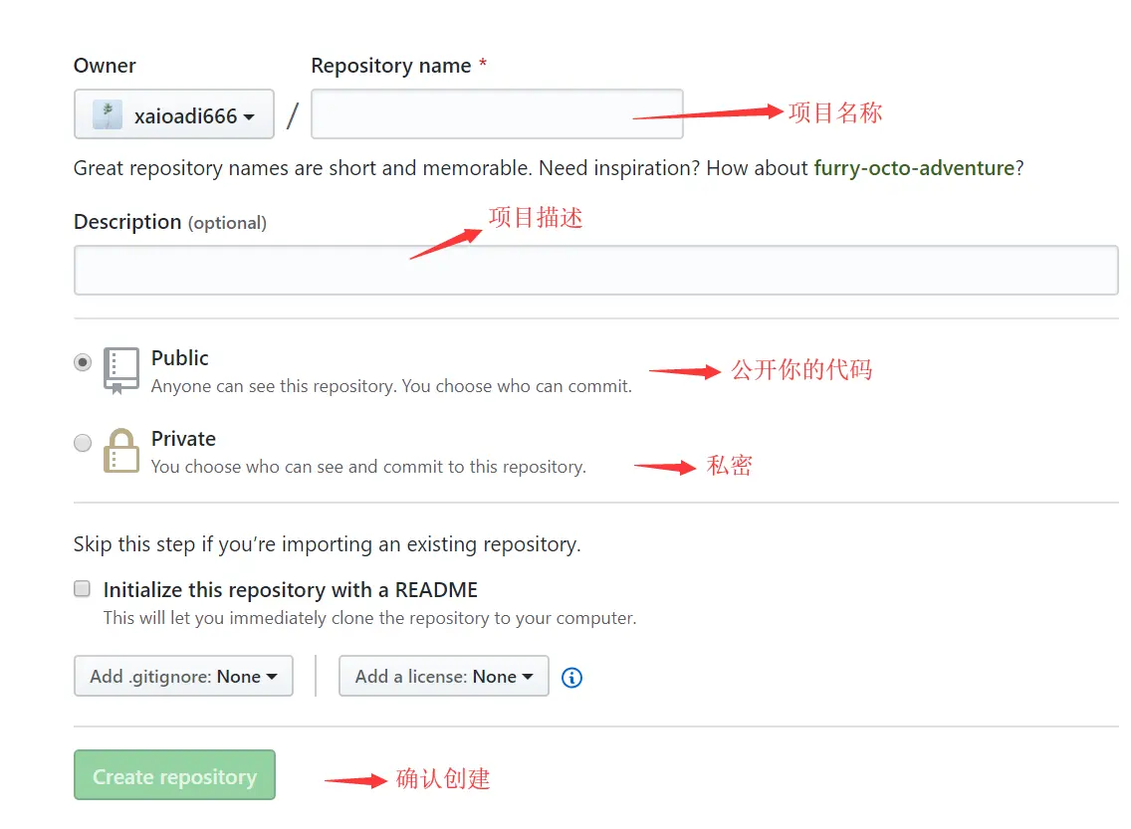Enable Initialize this repository with a README
This screenshot has height=829, width=1131.
[83, 589]
